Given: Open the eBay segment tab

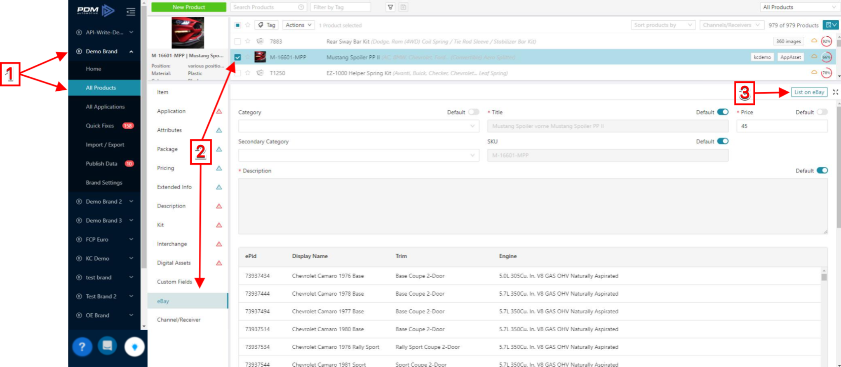Looking at the screenshot, I should click(x=188, y=301).
